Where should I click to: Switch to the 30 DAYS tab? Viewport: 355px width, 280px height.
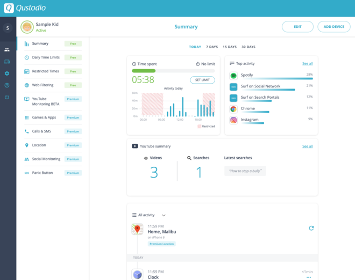click(x=248, y=47)
